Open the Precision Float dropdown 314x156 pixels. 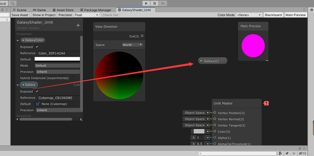86,15
